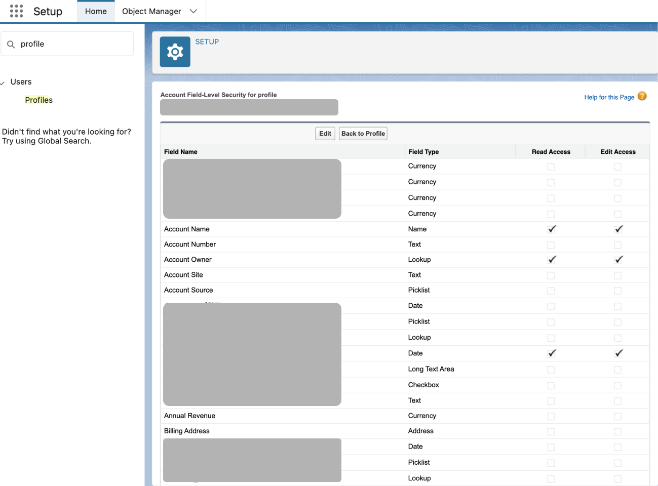Open the Help for this Page link
Screen dimensions: 658x486
609,97
